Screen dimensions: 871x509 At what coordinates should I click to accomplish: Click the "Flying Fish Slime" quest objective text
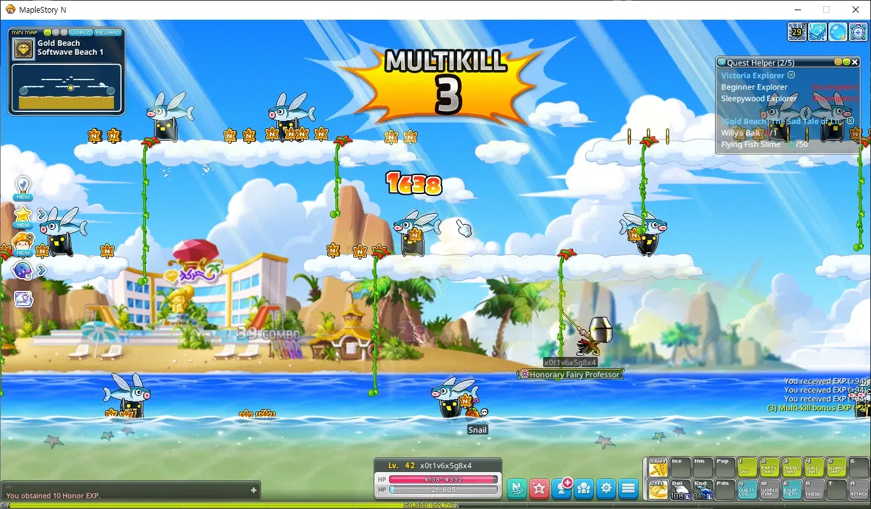tap(751, 144)
